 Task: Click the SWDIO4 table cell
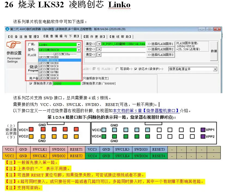tap(141, 156)
